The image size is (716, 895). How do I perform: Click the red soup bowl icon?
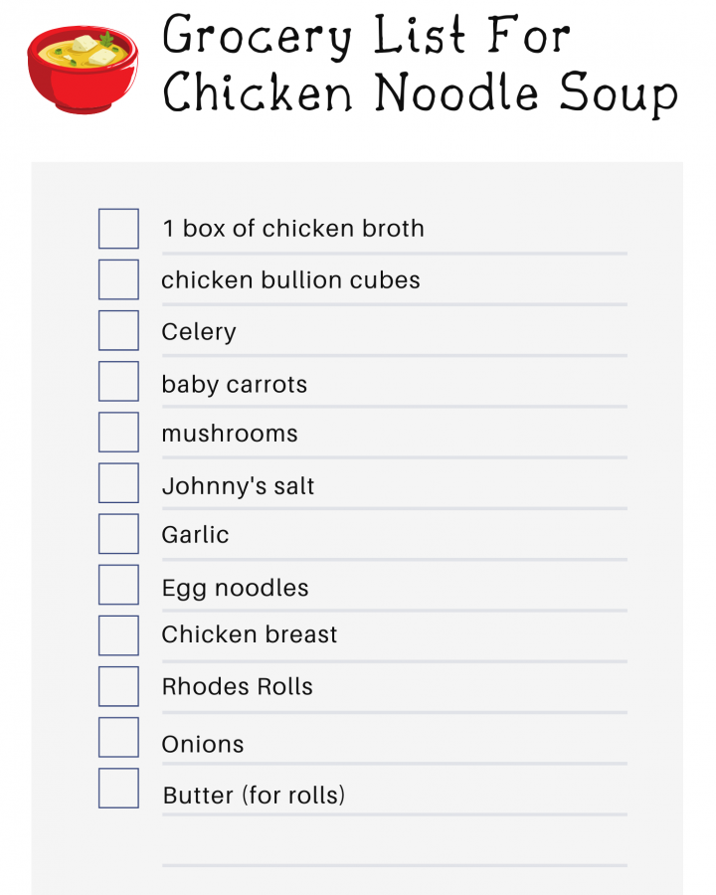[83, 69]
